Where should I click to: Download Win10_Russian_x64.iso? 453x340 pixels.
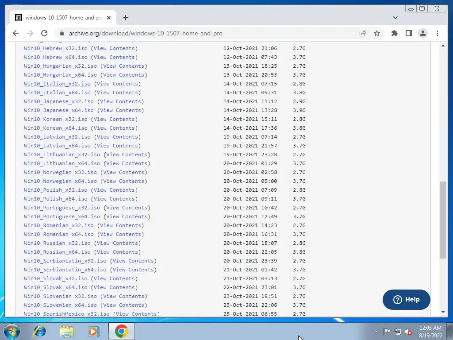click(57, 252)
